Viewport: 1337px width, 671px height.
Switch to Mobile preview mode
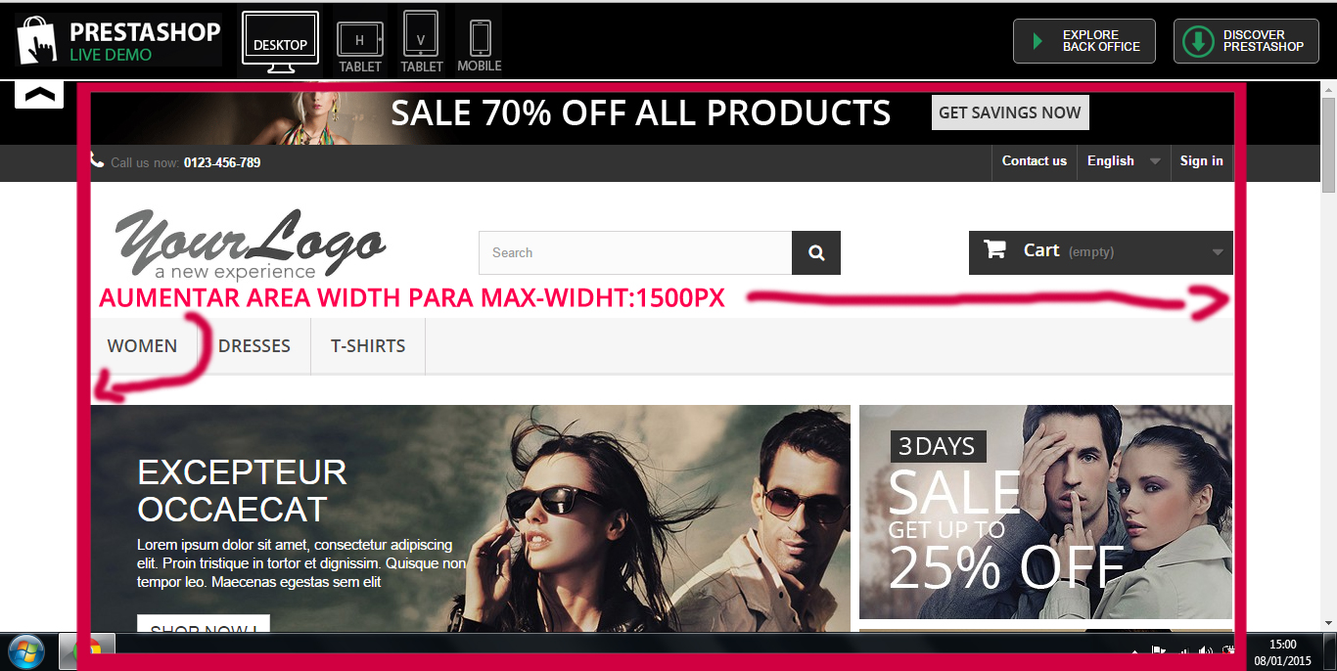(480, 41)
